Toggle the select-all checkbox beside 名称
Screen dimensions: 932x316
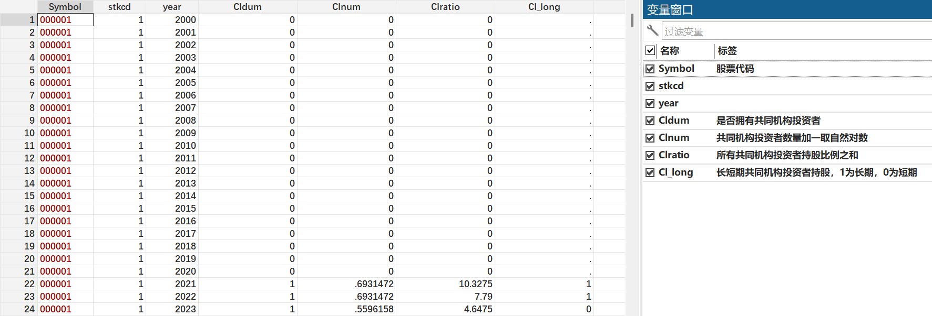click(x=650, y=50)
